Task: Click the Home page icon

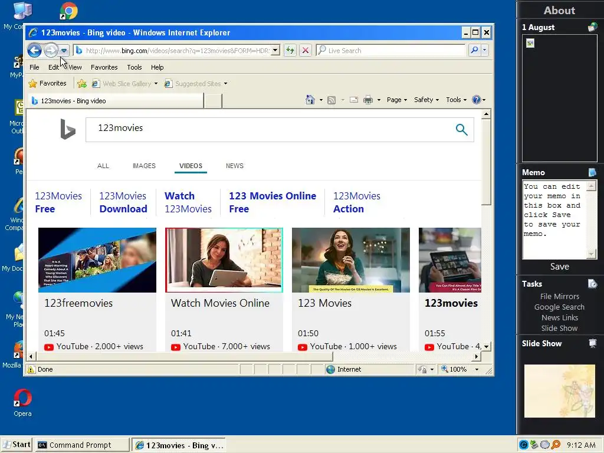Action: (310, 100)
